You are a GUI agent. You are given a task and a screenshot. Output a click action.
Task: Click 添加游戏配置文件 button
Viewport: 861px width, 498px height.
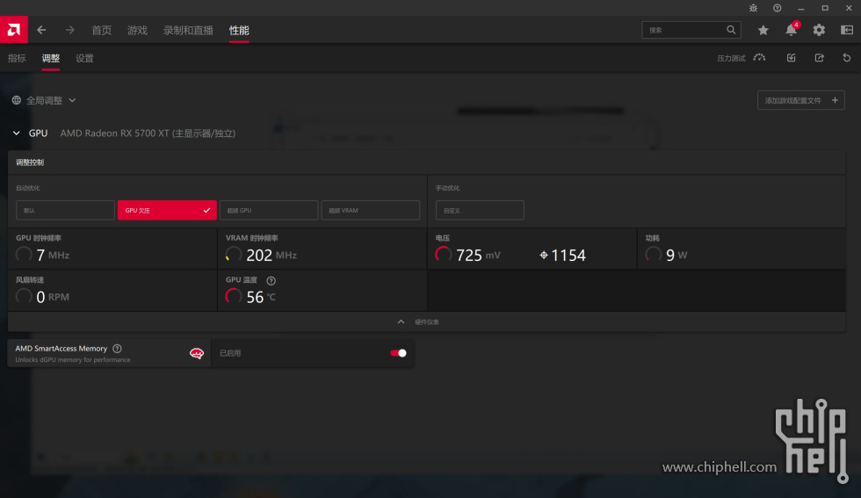(801, 100)
